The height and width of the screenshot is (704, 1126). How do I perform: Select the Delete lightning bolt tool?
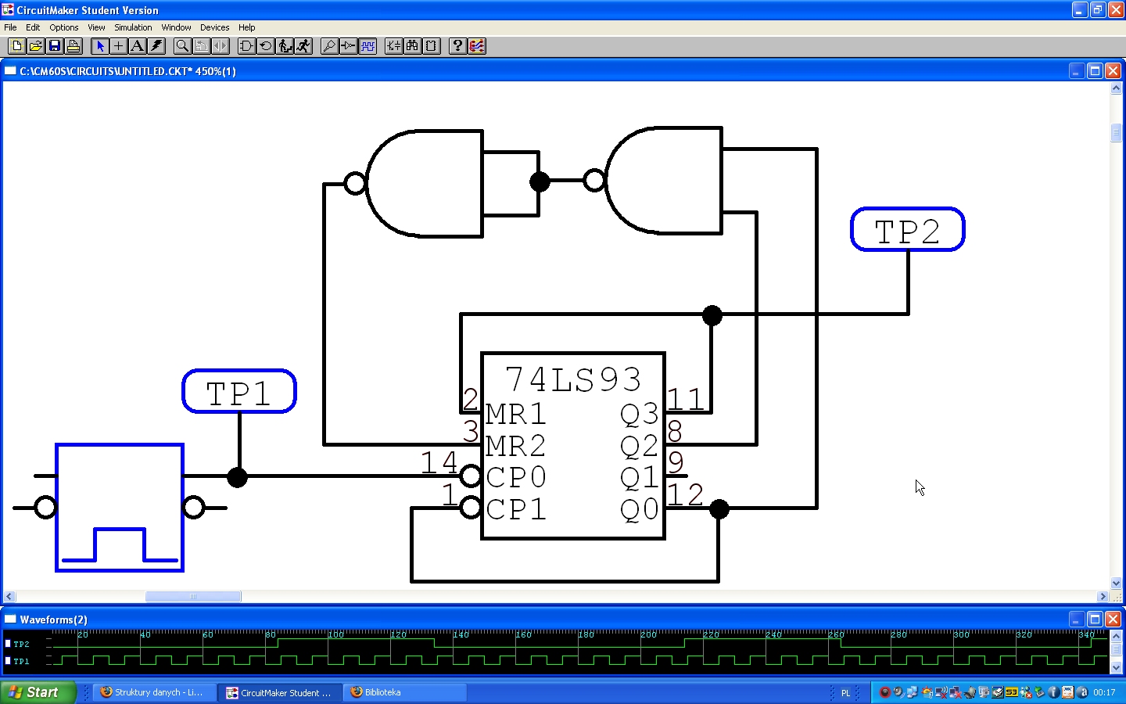(x=156, y=46)
